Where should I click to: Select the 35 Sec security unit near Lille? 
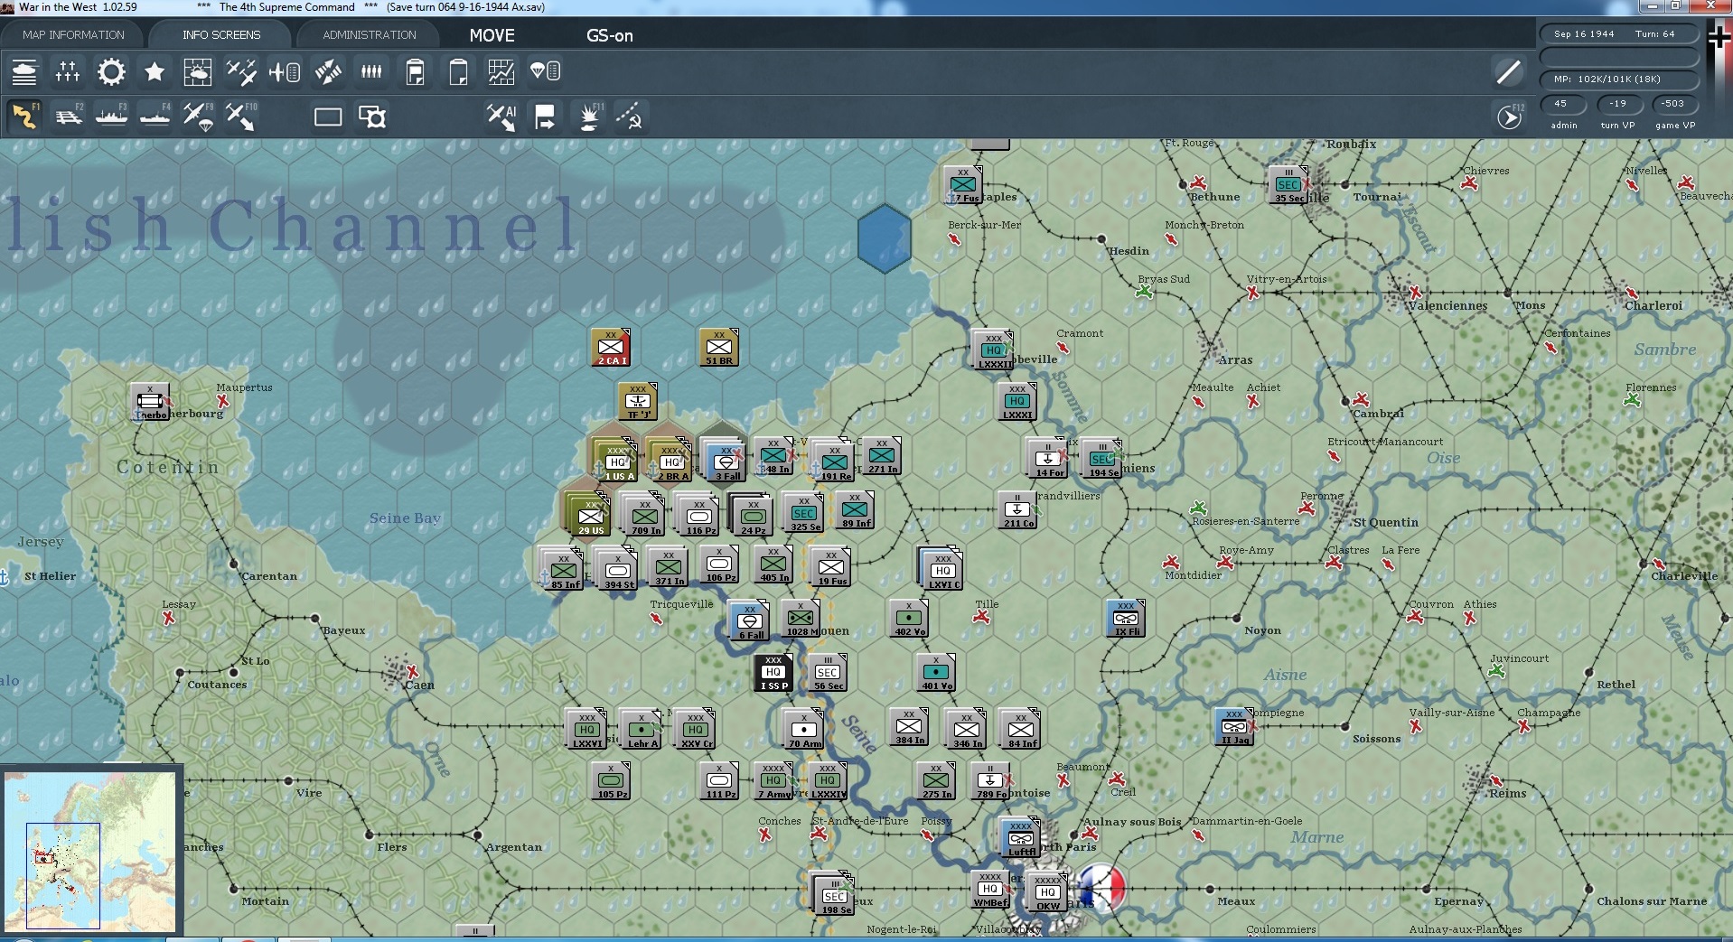click(1288, 185)
